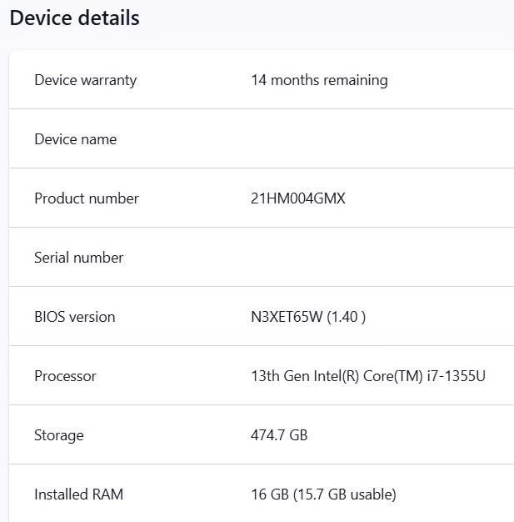
Task: Select the Device name label
Action: (x=76, y=139)
